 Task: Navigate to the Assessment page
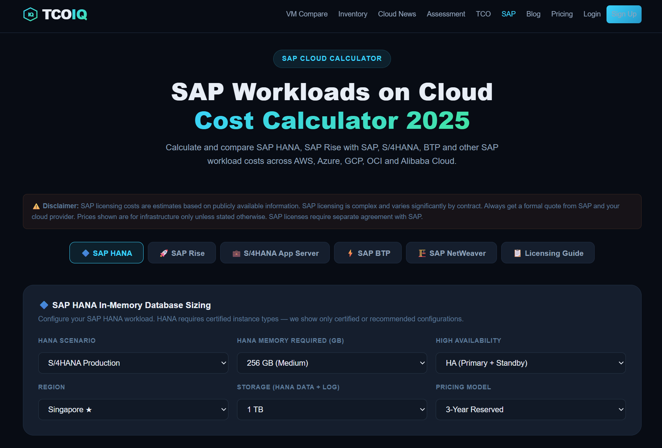(445, 14)
